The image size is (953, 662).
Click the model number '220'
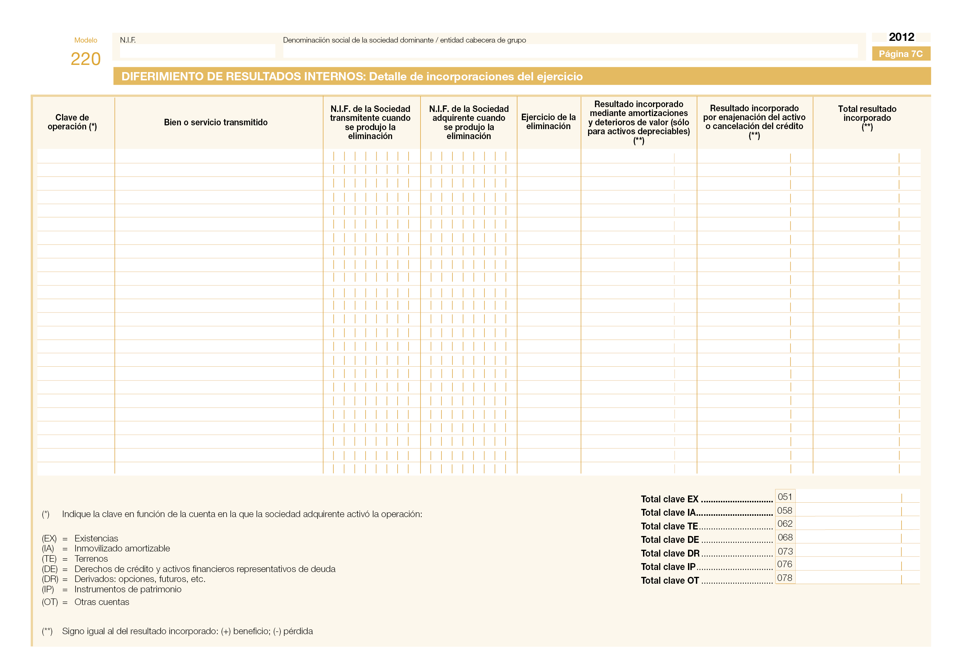coord(85,58)
